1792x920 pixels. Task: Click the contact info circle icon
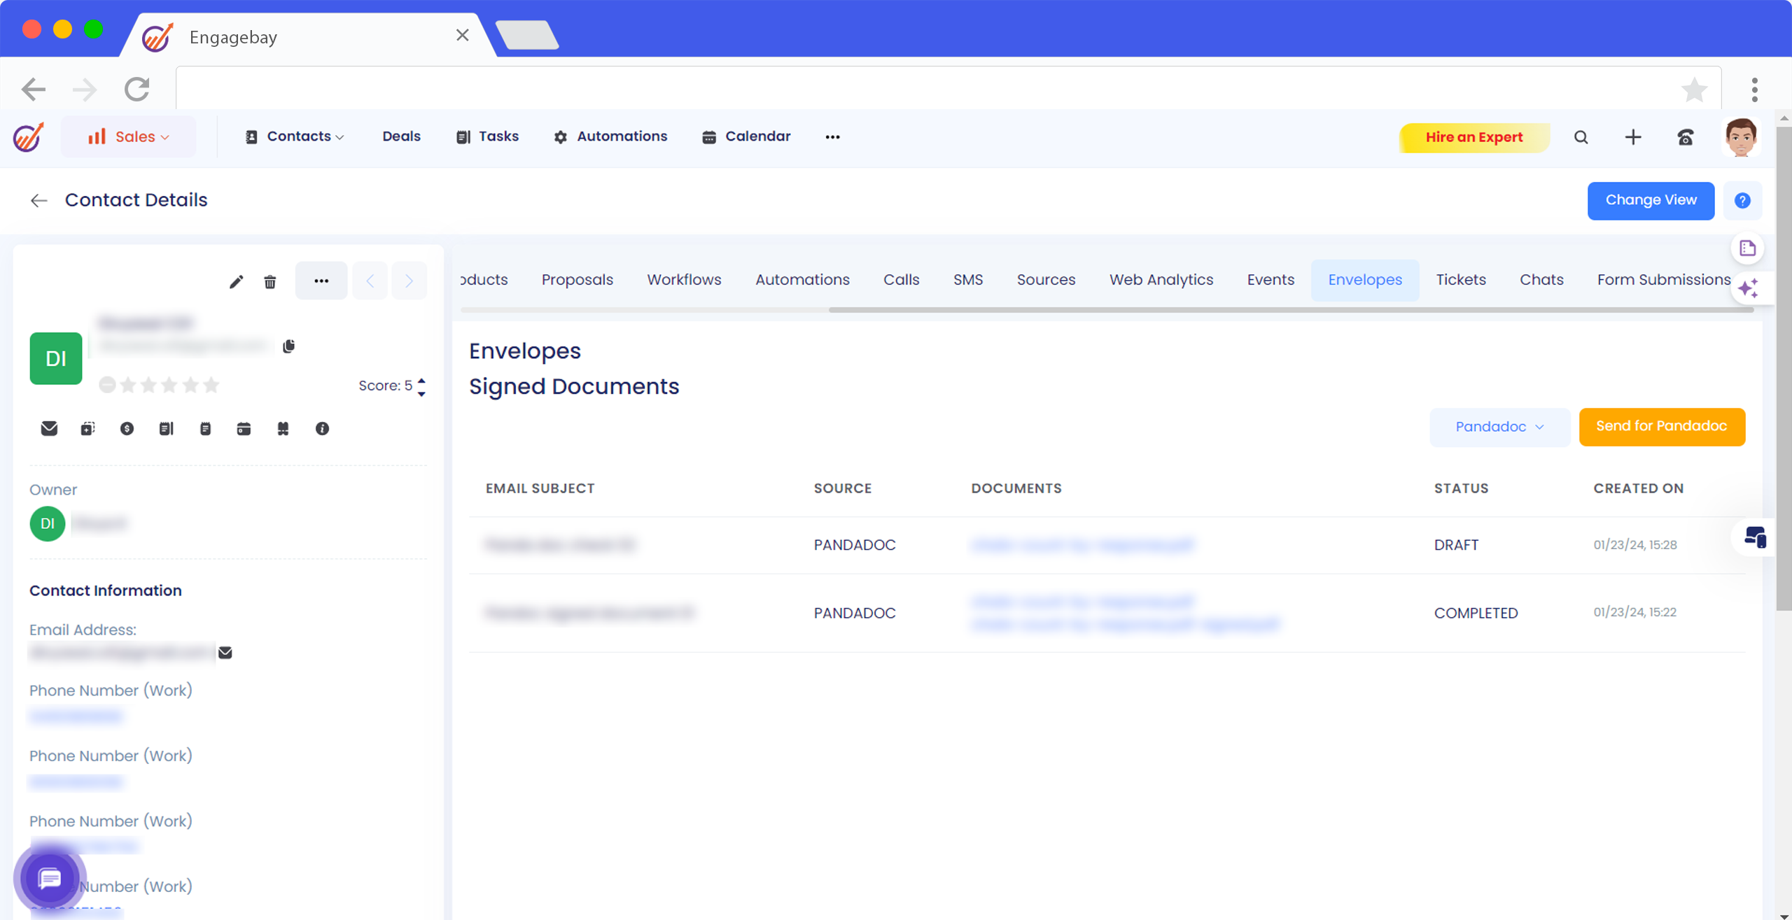(x=322, y=428)
